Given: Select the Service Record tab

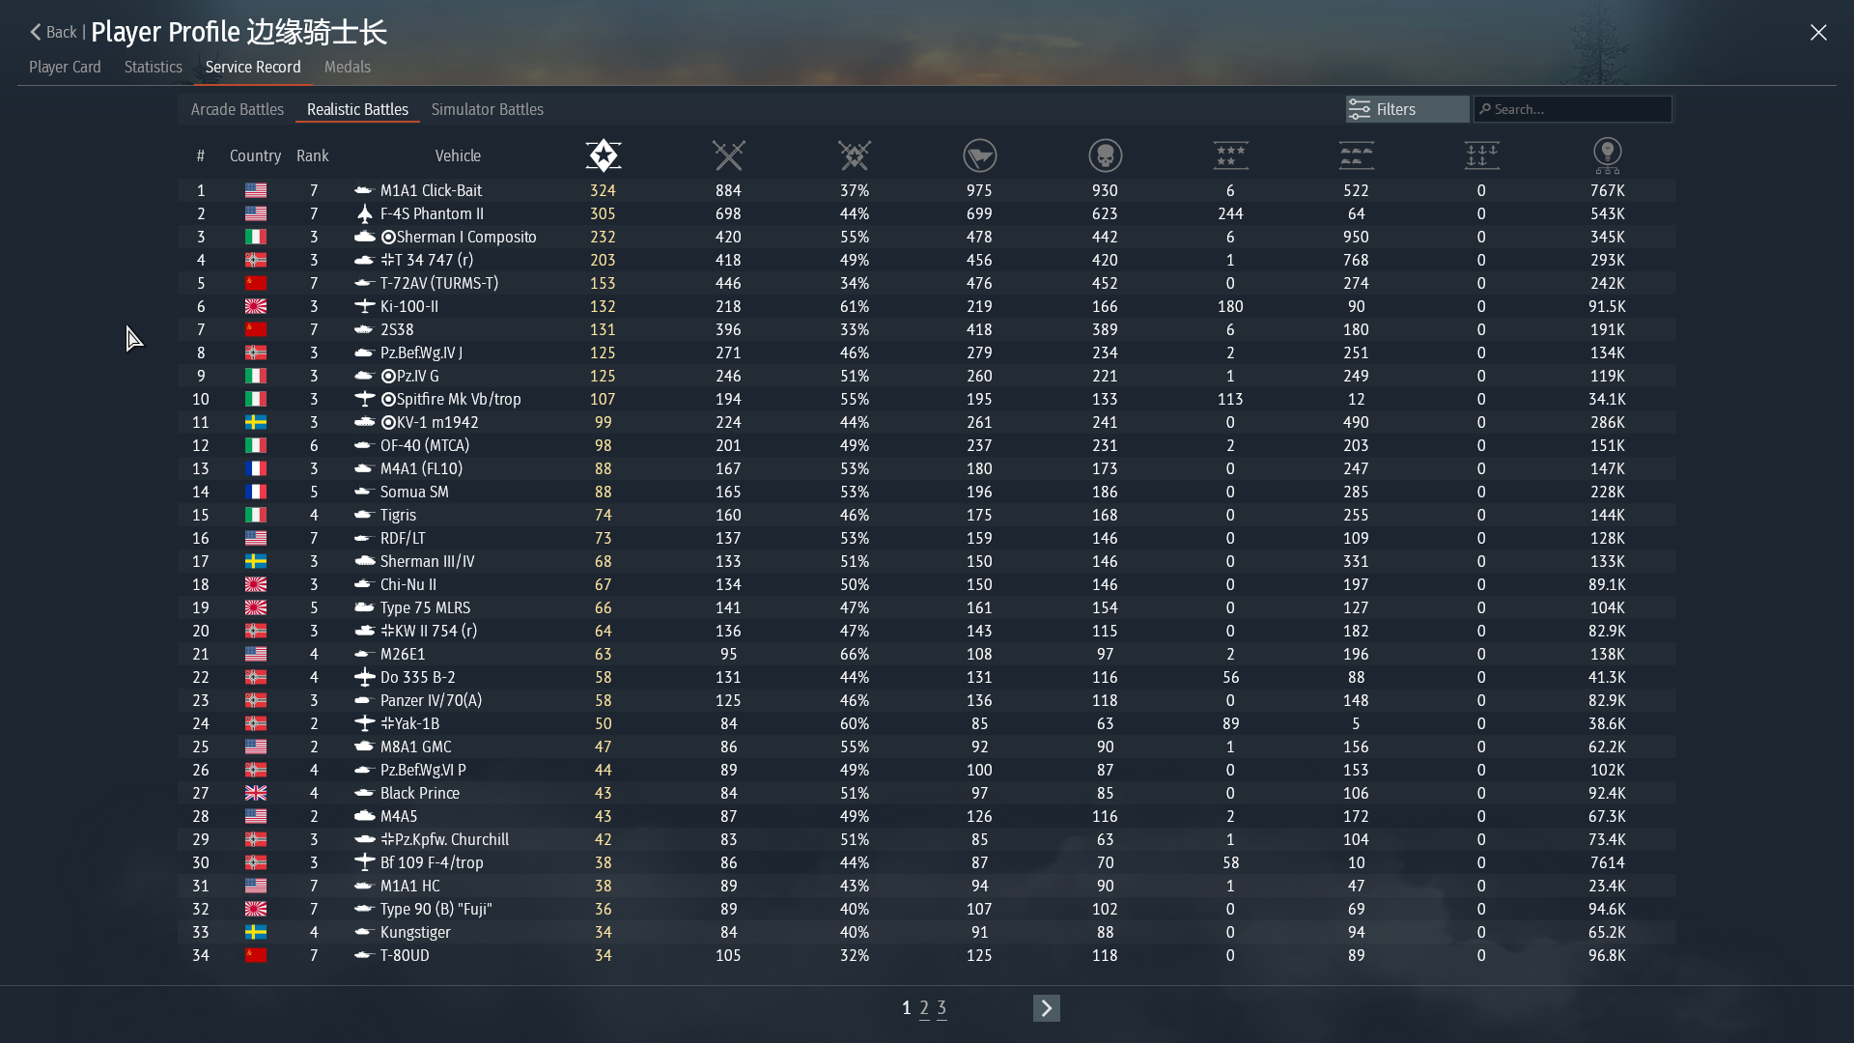Looking at the screenshot, I should point(253,67).
